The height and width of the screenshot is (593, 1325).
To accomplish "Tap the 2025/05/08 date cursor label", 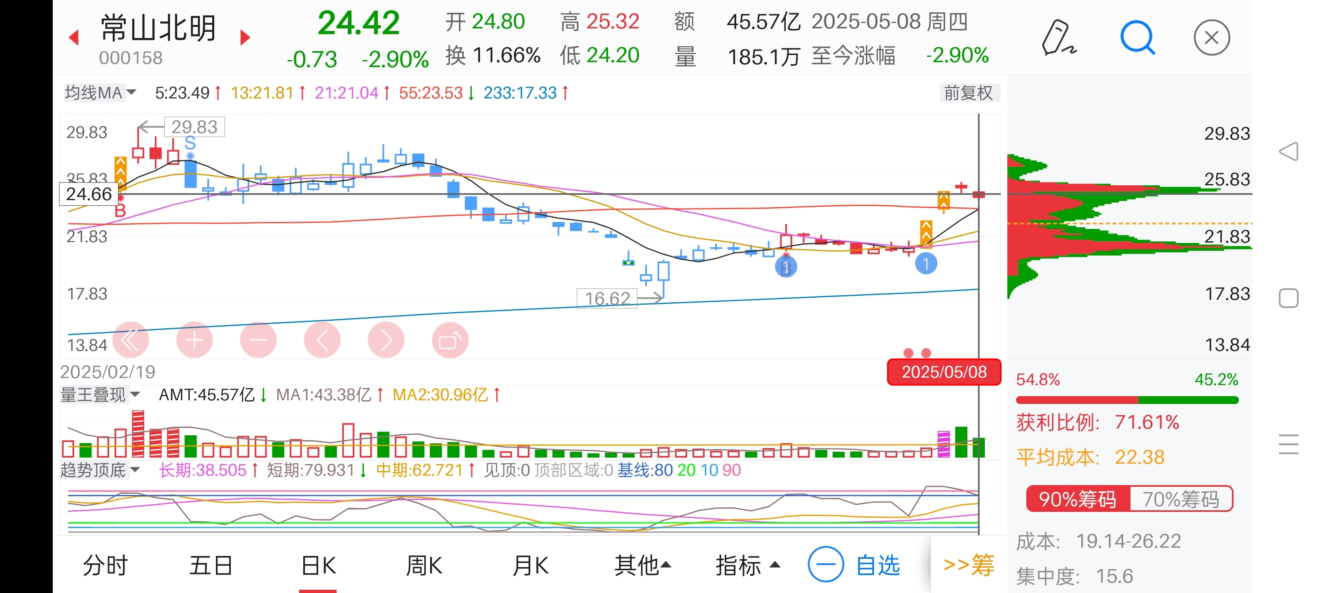I will [x=944, y=372].
